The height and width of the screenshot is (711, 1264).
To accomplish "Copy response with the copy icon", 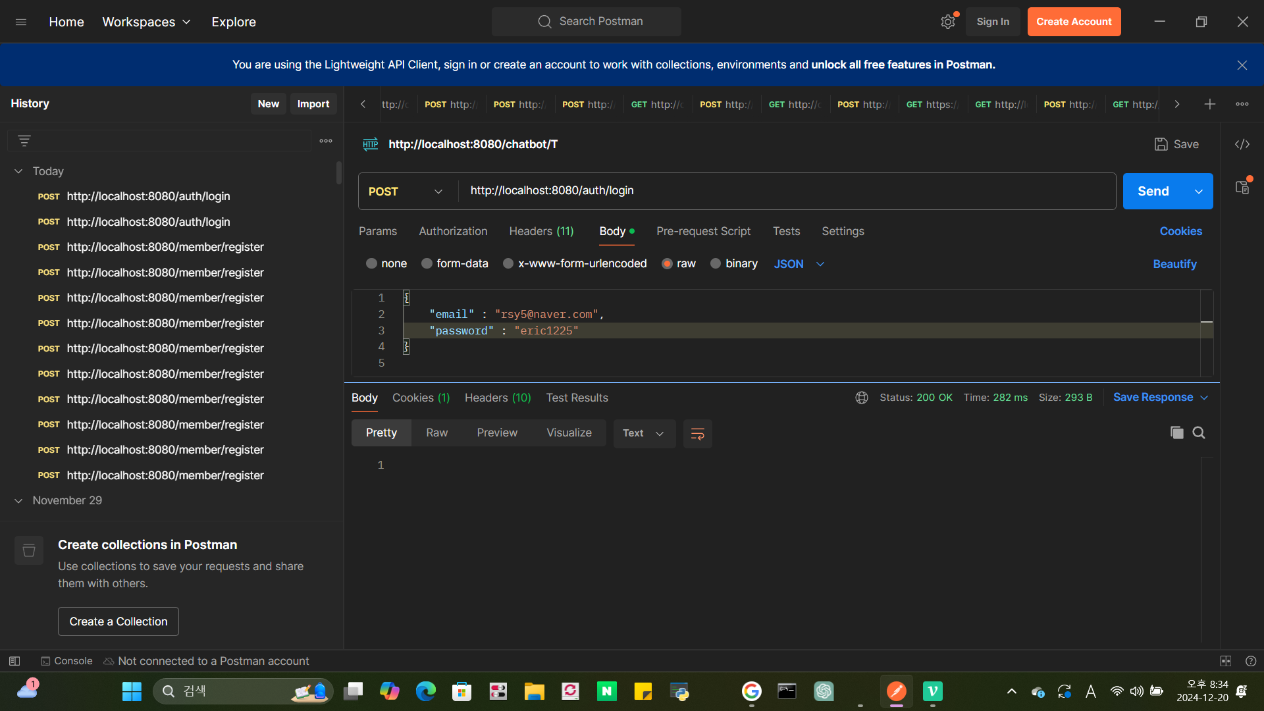I will coord(1176,433).
